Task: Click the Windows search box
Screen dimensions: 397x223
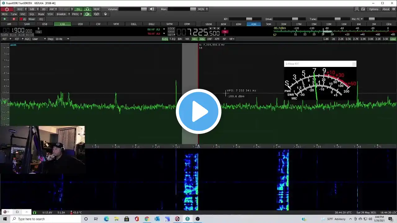Action: (x=45, y=219)
